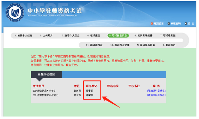199x119 pixels.
Task: Go to step 8 面试报名
Action: tap(169, 45)
